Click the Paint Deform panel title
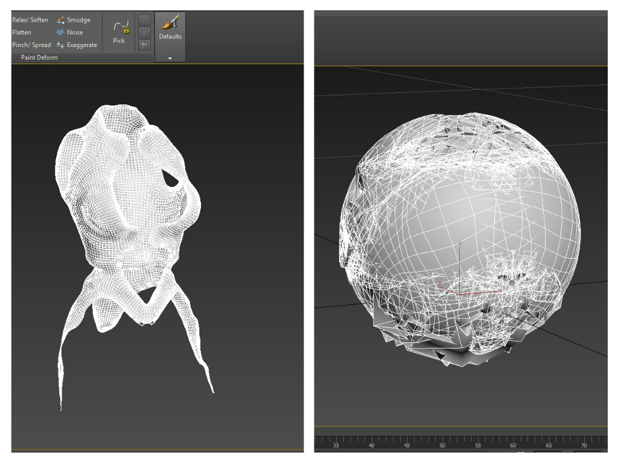 pyautogui.click(x=39, y=57)
